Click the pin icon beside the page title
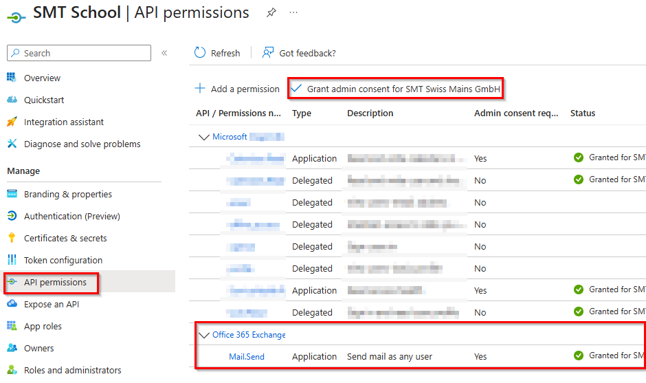Screen dimensions: 646x383 [x=271, y=13]
